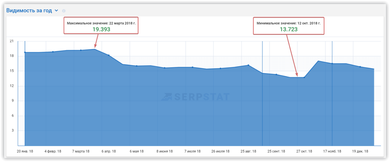Click the x-axis label 26 июля 18
This screenshot has height=162, width=390.
point(220,151)
